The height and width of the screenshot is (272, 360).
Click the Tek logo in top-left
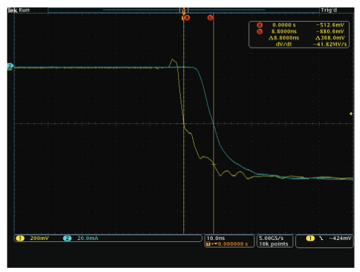pyautogui.click(x=12, y=10)
